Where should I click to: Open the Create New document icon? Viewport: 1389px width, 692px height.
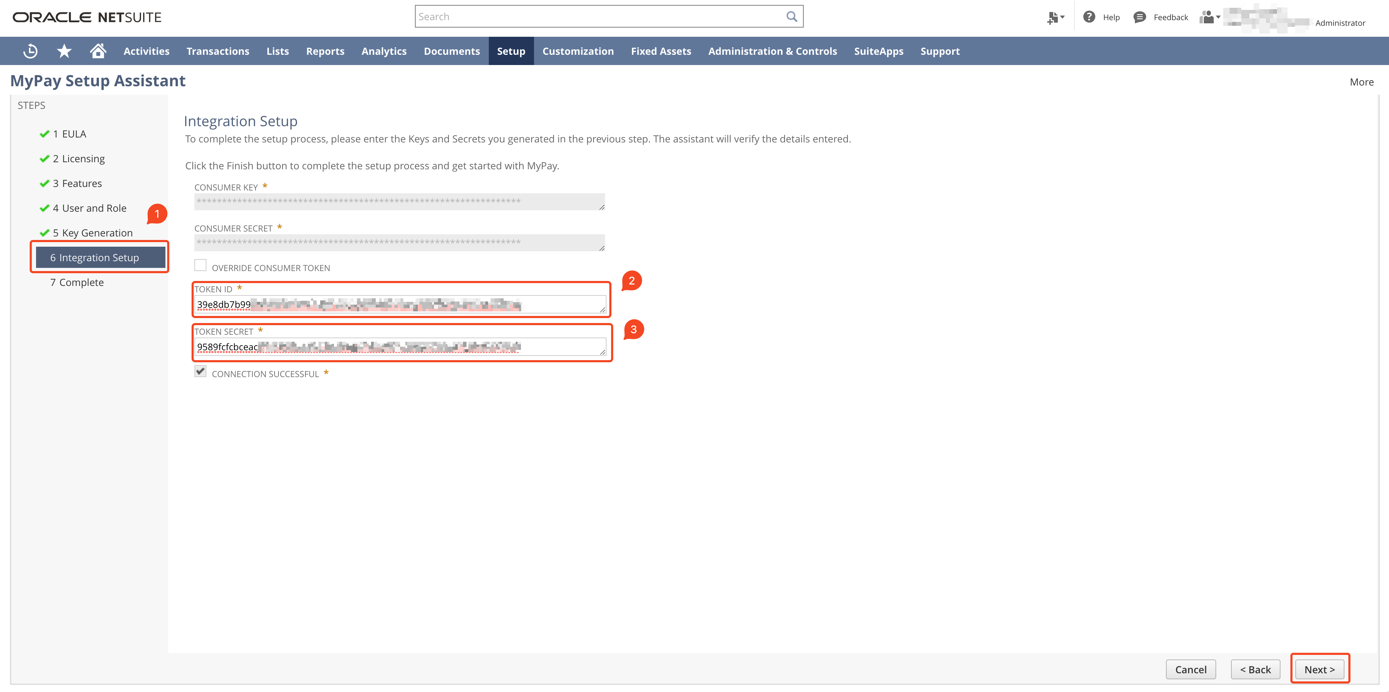(x=1051, y=17)
